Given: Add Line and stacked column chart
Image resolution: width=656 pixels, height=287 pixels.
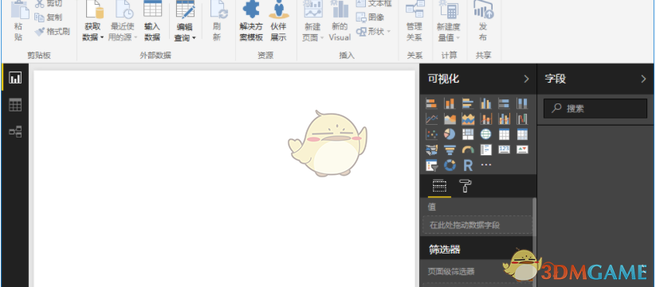Looking at the screenshot, I should point(485,119).
